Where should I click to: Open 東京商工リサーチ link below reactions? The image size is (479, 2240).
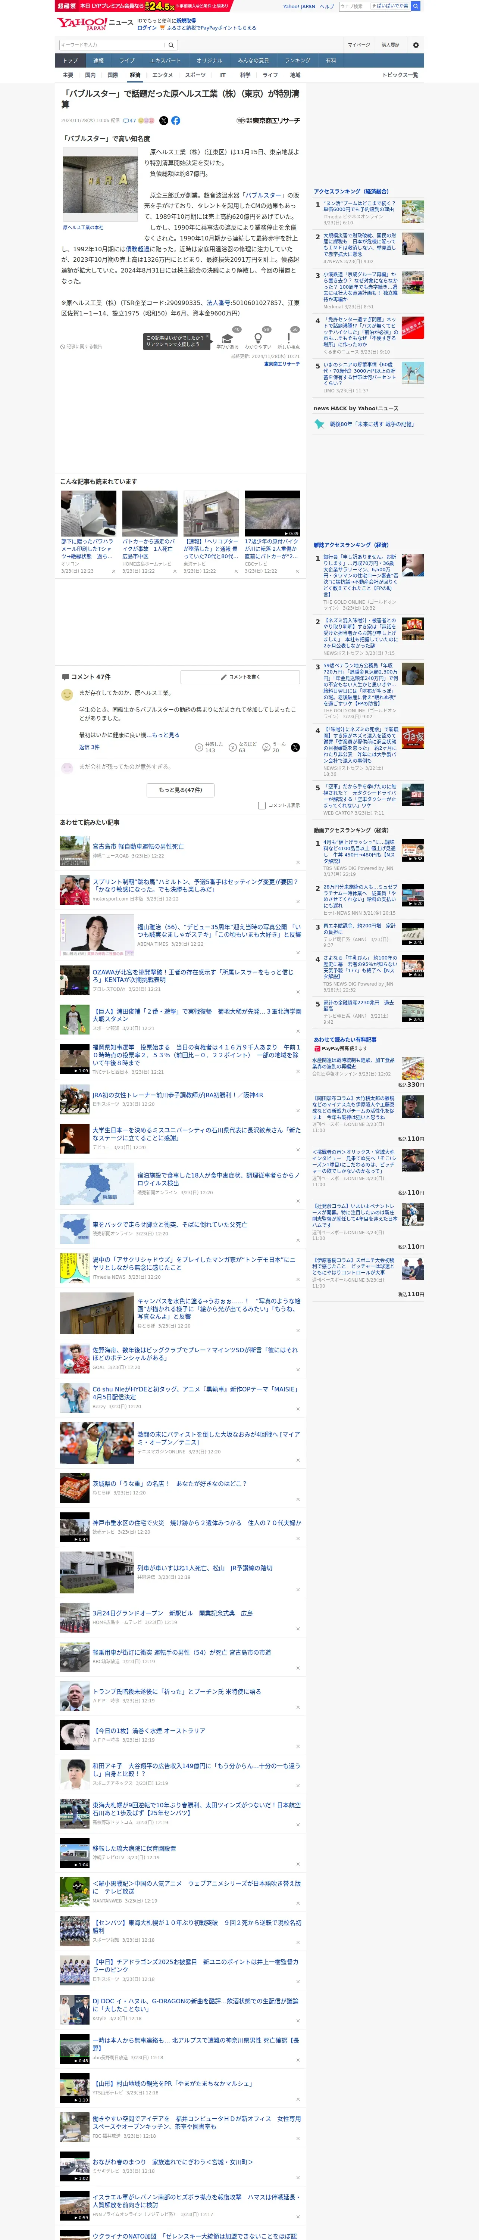(282, 364)
